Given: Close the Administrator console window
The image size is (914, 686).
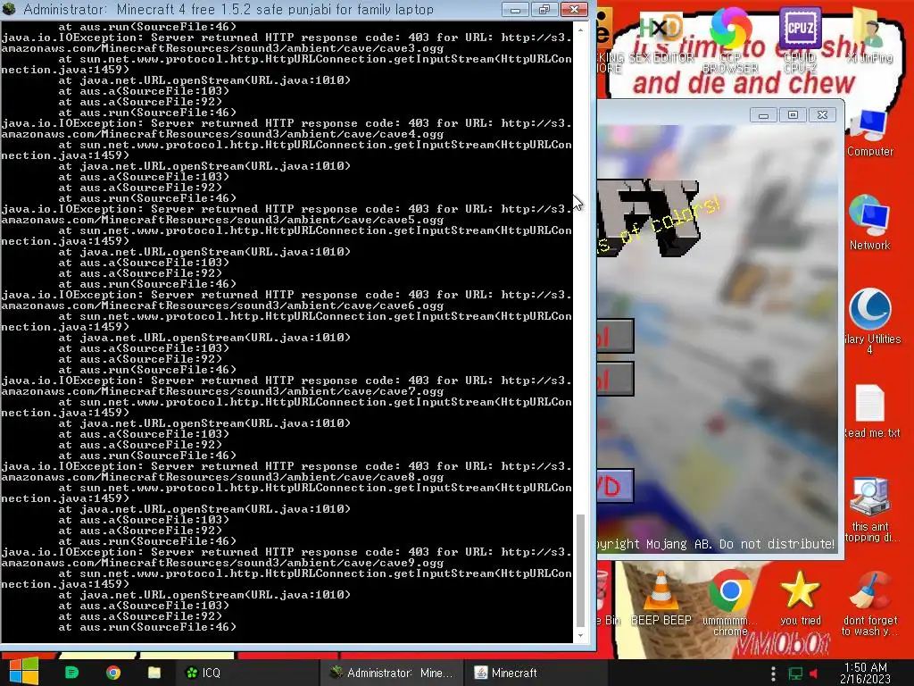Looking at the screenshot, I should (574, 9).
